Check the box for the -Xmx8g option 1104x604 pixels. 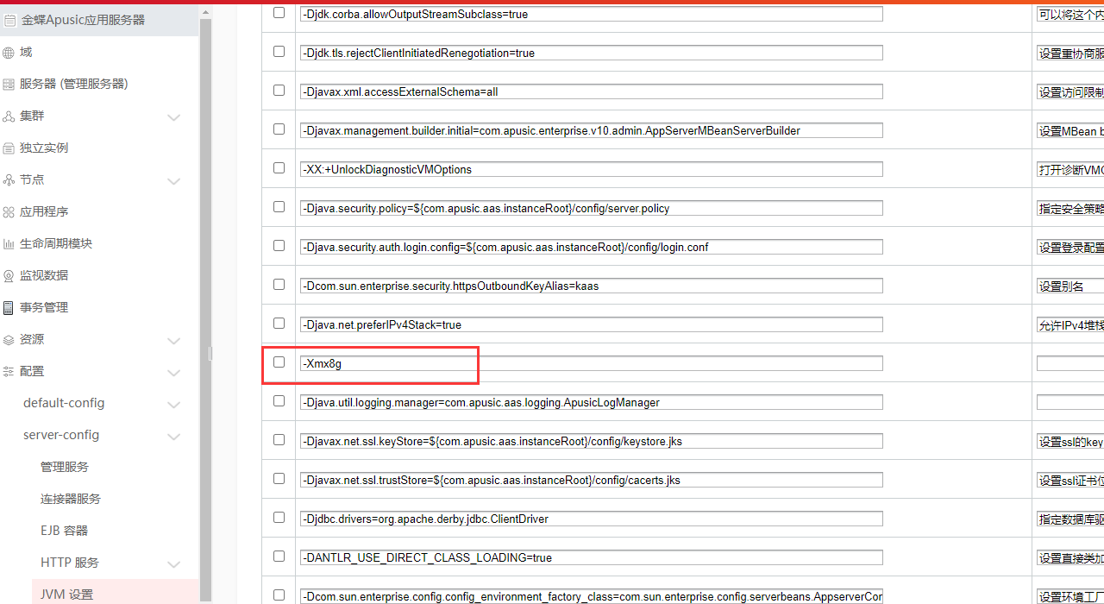(x=279, y=362)
